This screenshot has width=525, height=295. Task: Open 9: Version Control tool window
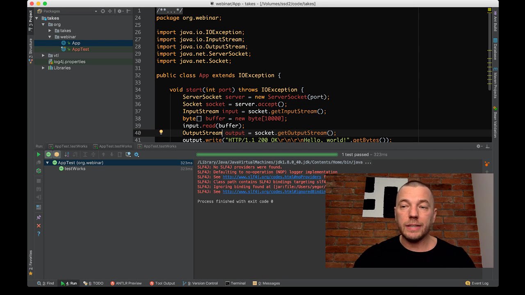tap(200, 283)
